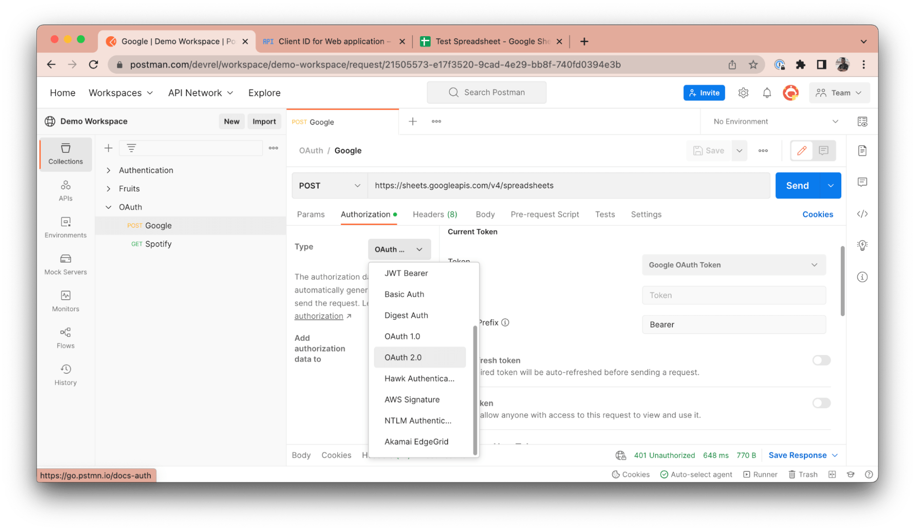915x531 pixels.
Task: Enable the Auto-refresh token toggle
Action: tap(821, 360)
